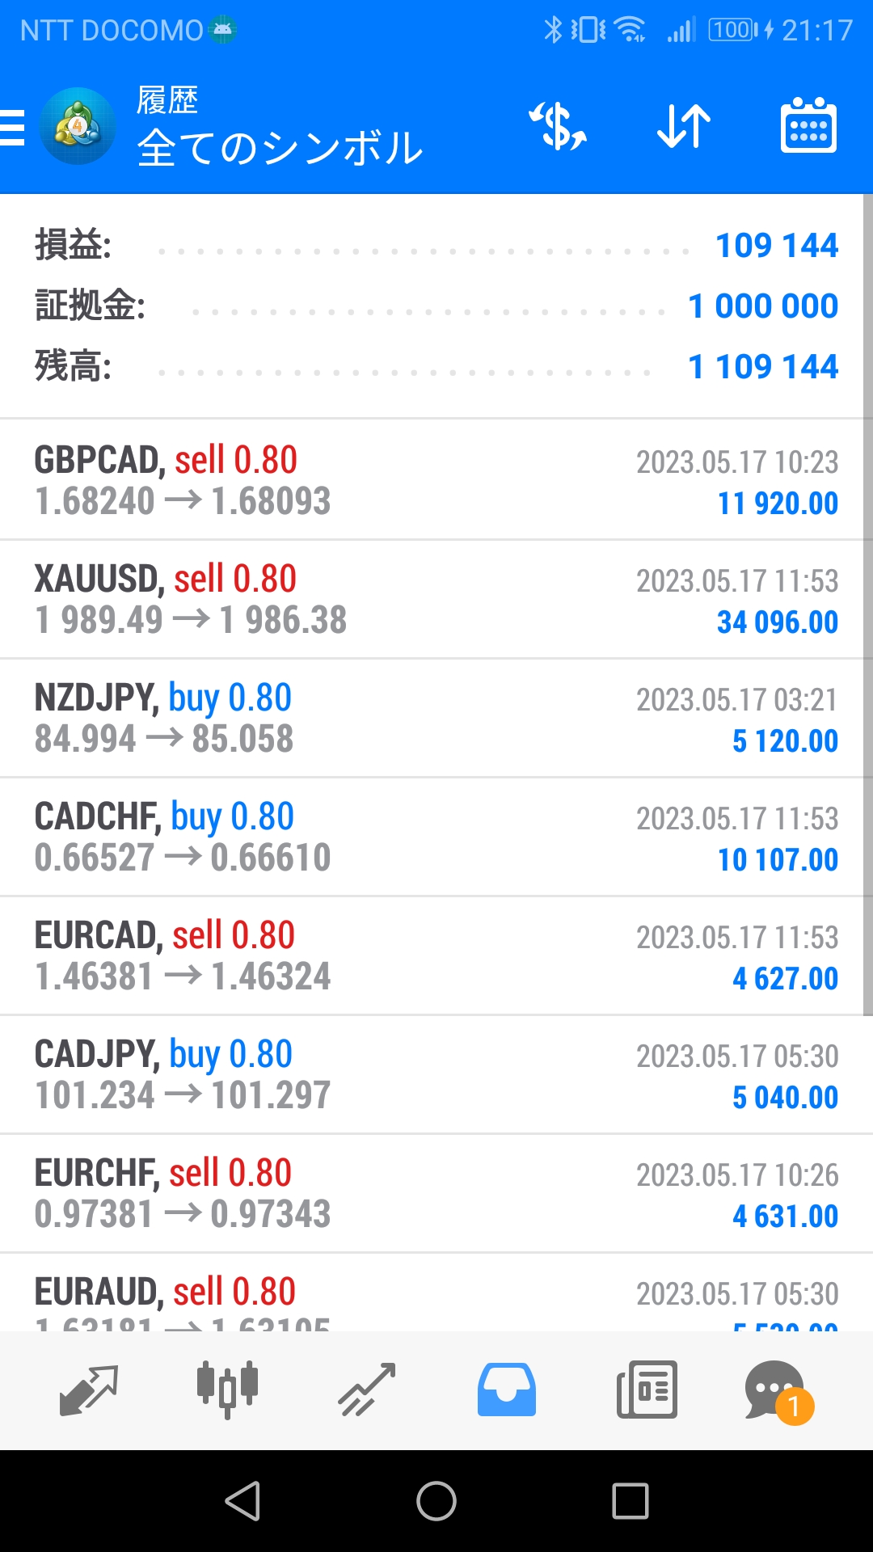873x1552 pixels.
Task: Open the hamburger side menu
Action: click(13, 128)
